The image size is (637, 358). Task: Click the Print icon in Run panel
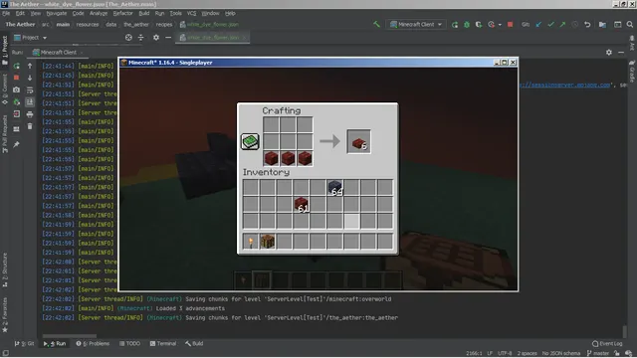(30, 114)
